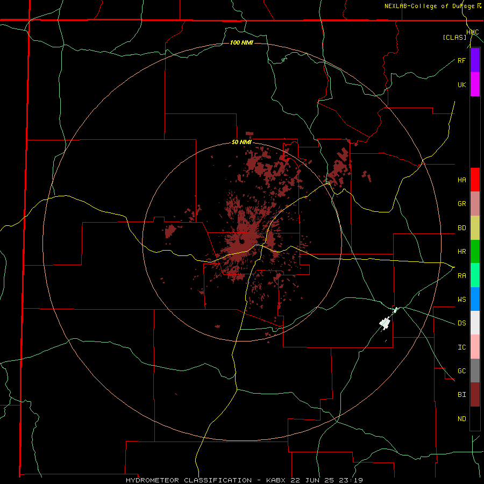Click the 50 NMI range ring label

(x=241, y=143)
